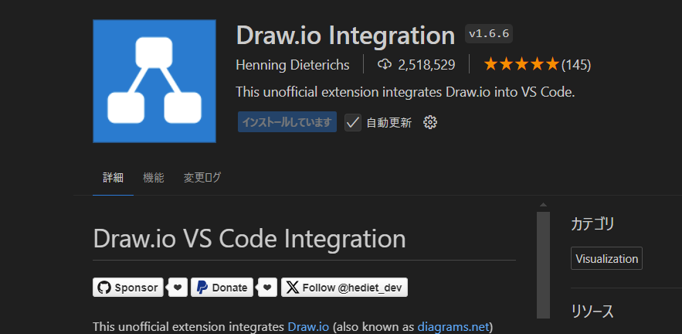Open publisher Henning Dieterichs link

(x=292, y=65)
